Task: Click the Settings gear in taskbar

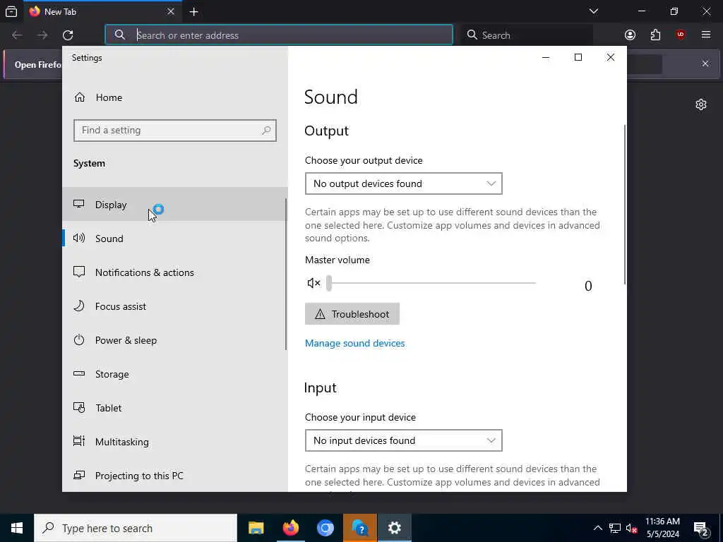Action: (394, 528)
